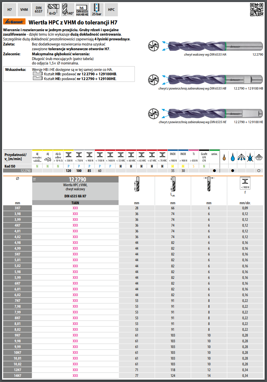
Task: Click the flute length column icon
Action: pyautogui.click(x=137, y=184)
